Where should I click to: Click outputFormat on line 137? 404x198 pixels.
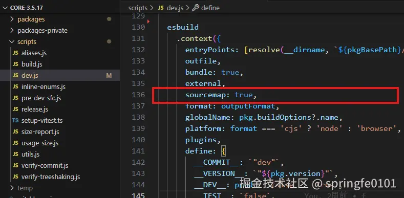248,106
